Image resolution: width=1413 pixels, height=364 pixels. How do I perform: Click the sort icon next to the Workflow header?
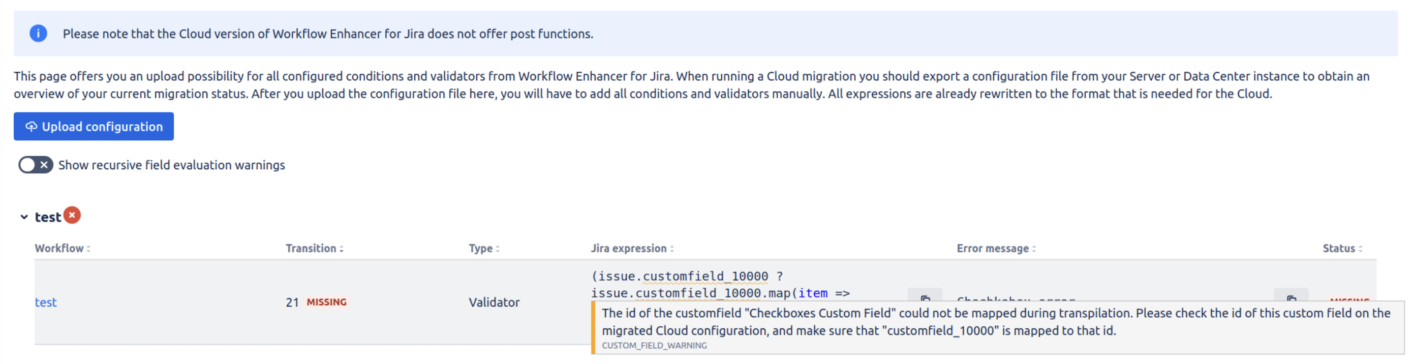[89, 248]
